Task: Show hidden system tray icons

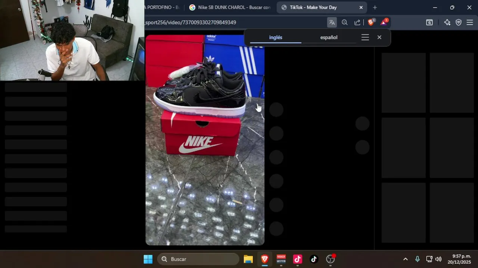Action: tap(406, 259)
